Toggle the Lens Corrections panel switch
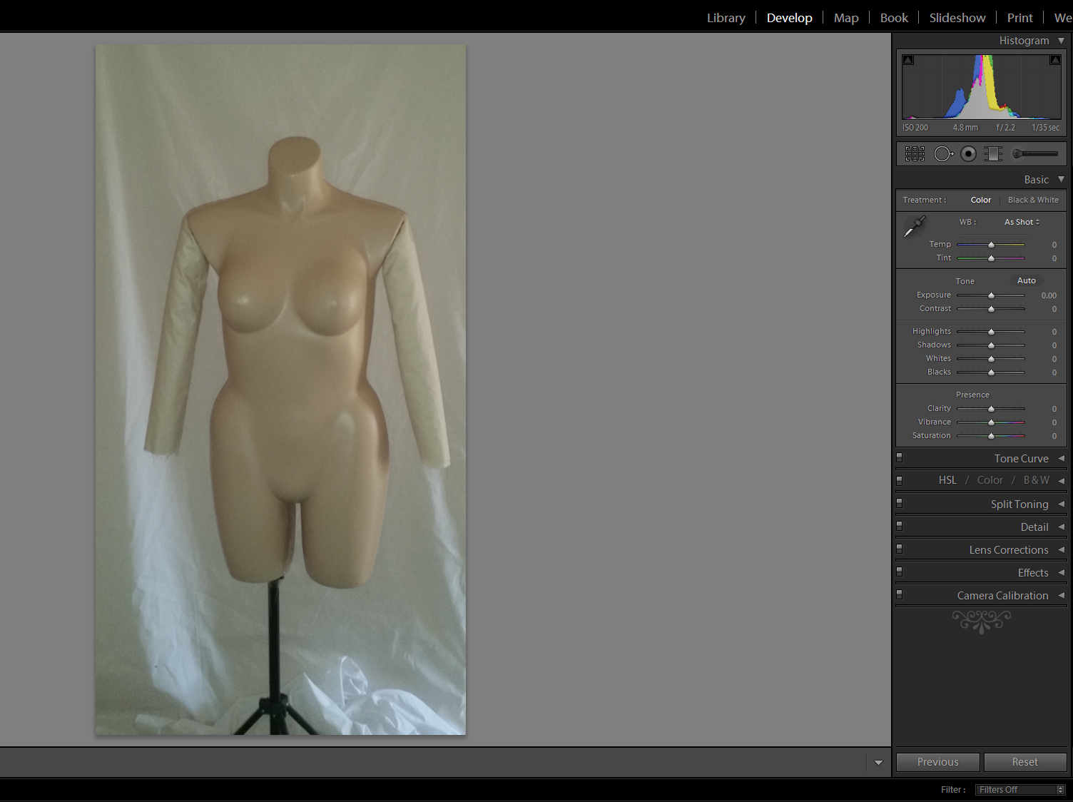 click(900, 549)
